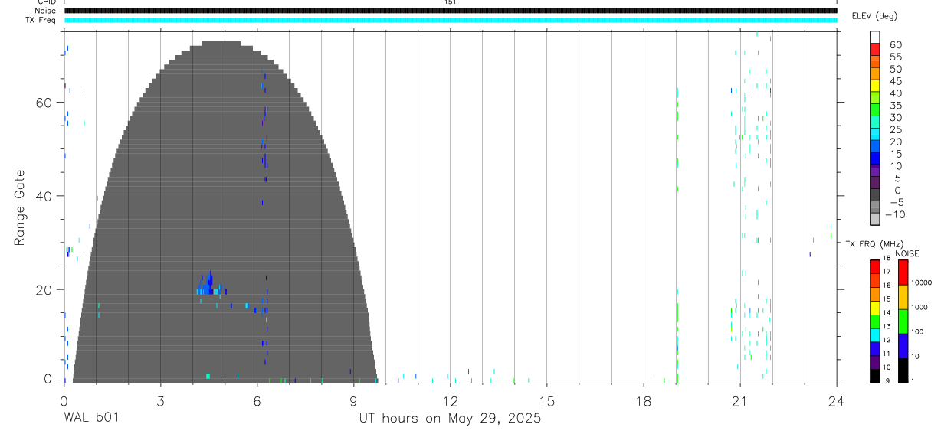
Task: Click the black Noise bar at top
Action: pyautogui.click(x=451, y=11)
